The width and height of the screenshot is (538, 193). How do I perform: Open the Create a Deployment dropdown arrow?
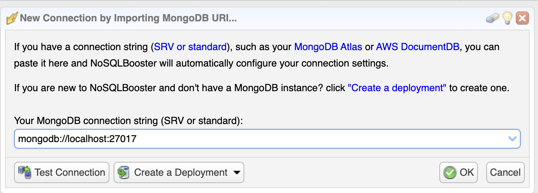coord(237,173)
